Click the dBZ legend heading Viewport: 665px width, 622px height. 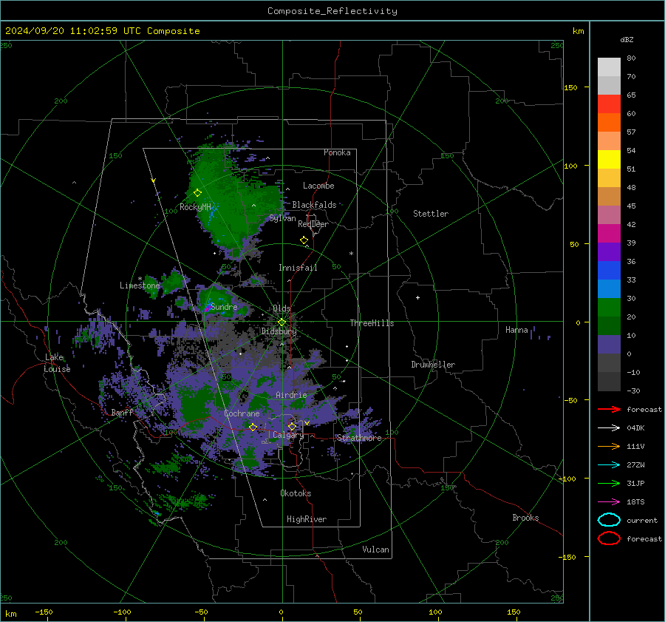tap(627, 39)
